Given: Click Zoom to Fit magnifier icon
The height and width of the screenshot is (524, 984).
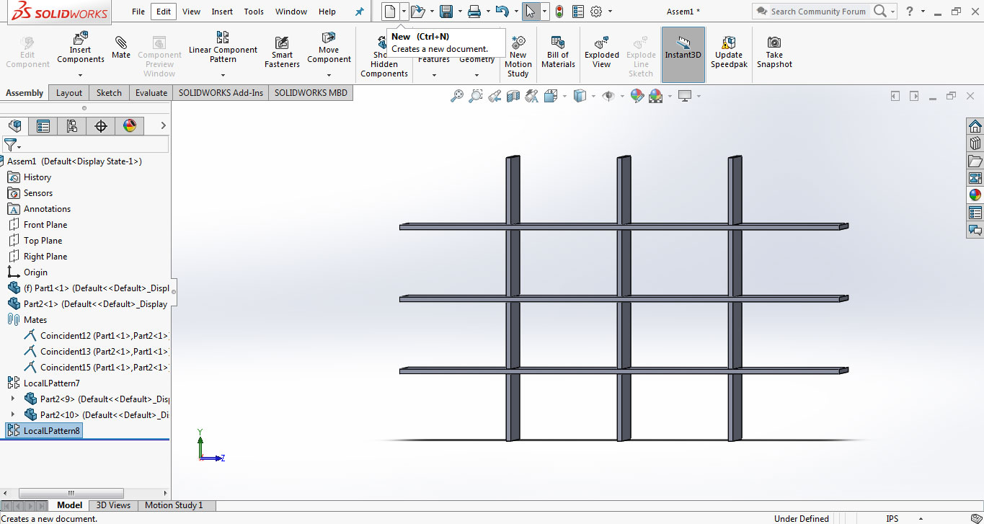Looking at the screenshot, I should pyautogui.click(x=457, y=96).
